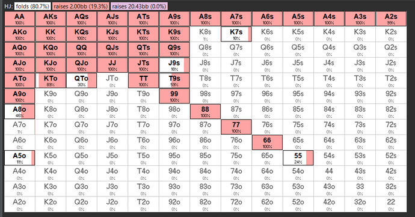Image resolution: width=415 pixels, height=217 pixels.
Task: Open the J9s mixed-strategy cell
Action: tap(174, 65)
